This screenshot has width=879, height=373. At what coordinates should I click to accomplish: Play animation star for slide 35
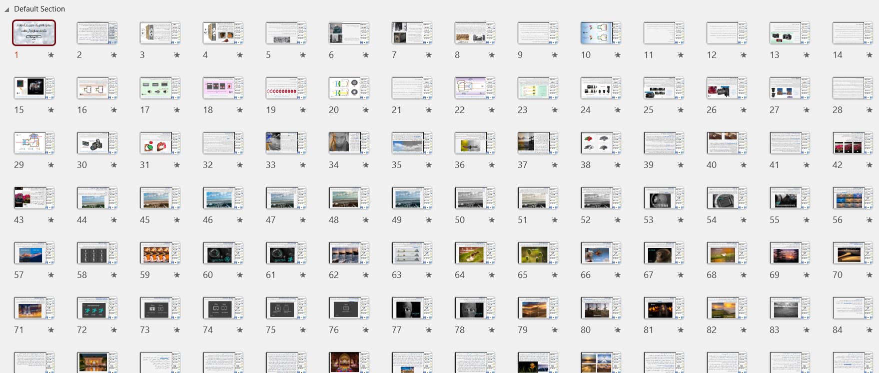click(x=429, y=165)
